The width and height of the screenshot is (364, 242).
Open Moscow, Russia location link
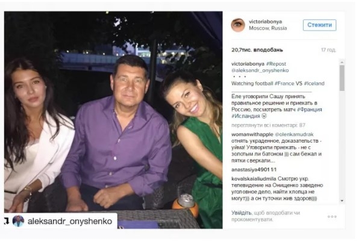[268, 28]
